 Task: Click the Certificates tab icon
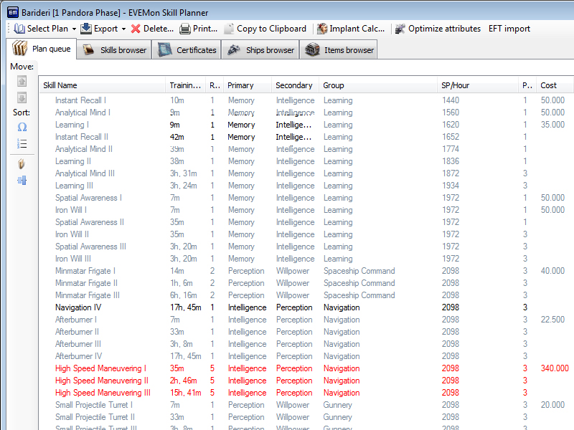coord(165,49)
